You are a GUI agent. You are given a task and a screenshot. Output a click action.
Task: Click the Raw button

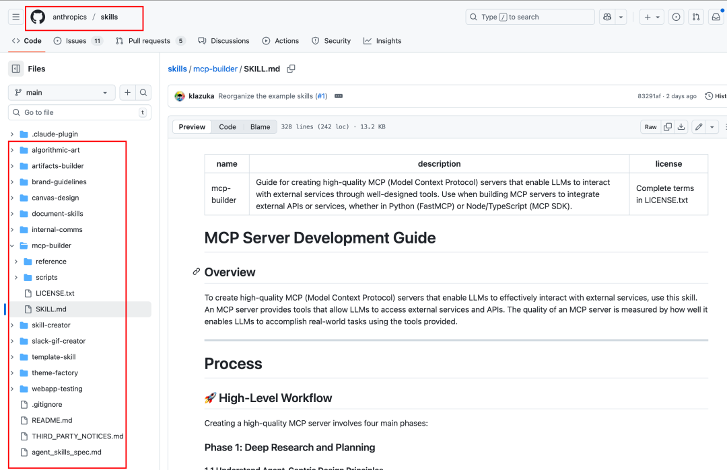pos(650,126)
